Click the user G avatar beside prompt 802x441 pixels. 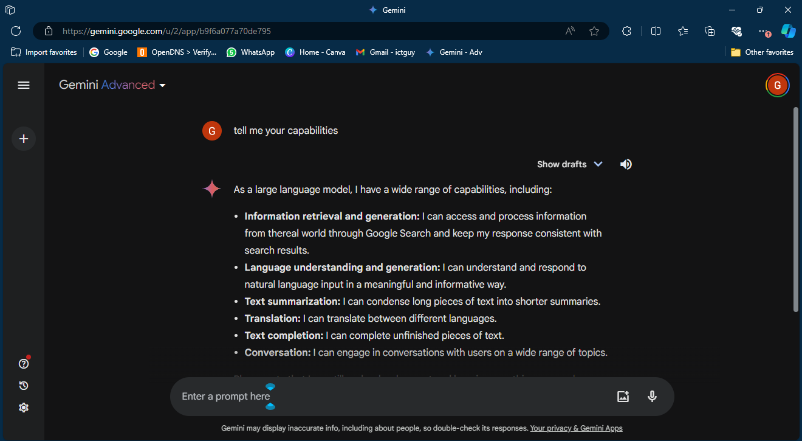[212, 131]
